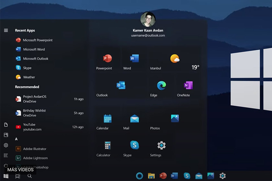Image resolution: width=272 pixels, height=181 pixels.
Task: Click the user profile picture
Action: [x=148, y=19]
